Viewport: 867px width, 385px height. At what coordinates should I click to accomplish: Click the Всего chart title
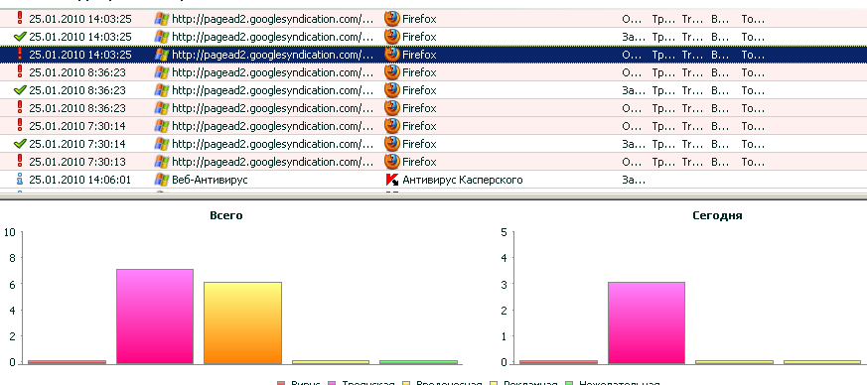(x=226, y=215)
